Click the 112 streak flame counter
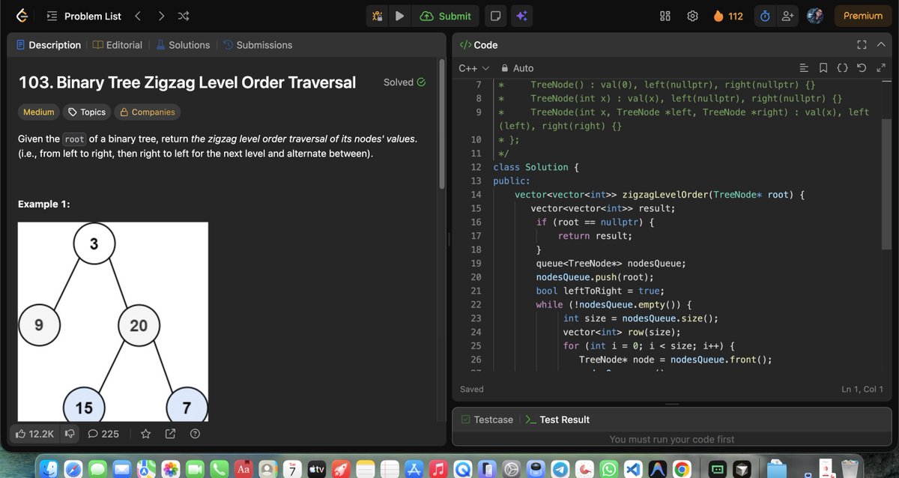 (x=728, y=16)
